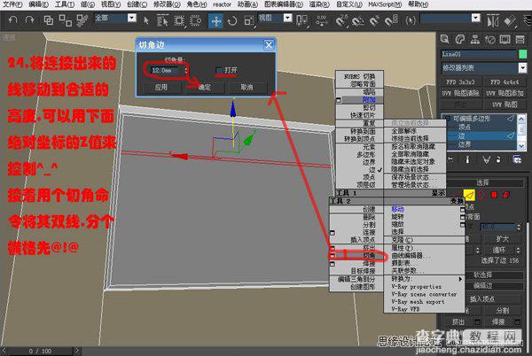This screenshot has width=532, height=356.
Task: Open settings box next to 焊接 button in panel
Action: [x=518, y=321]
